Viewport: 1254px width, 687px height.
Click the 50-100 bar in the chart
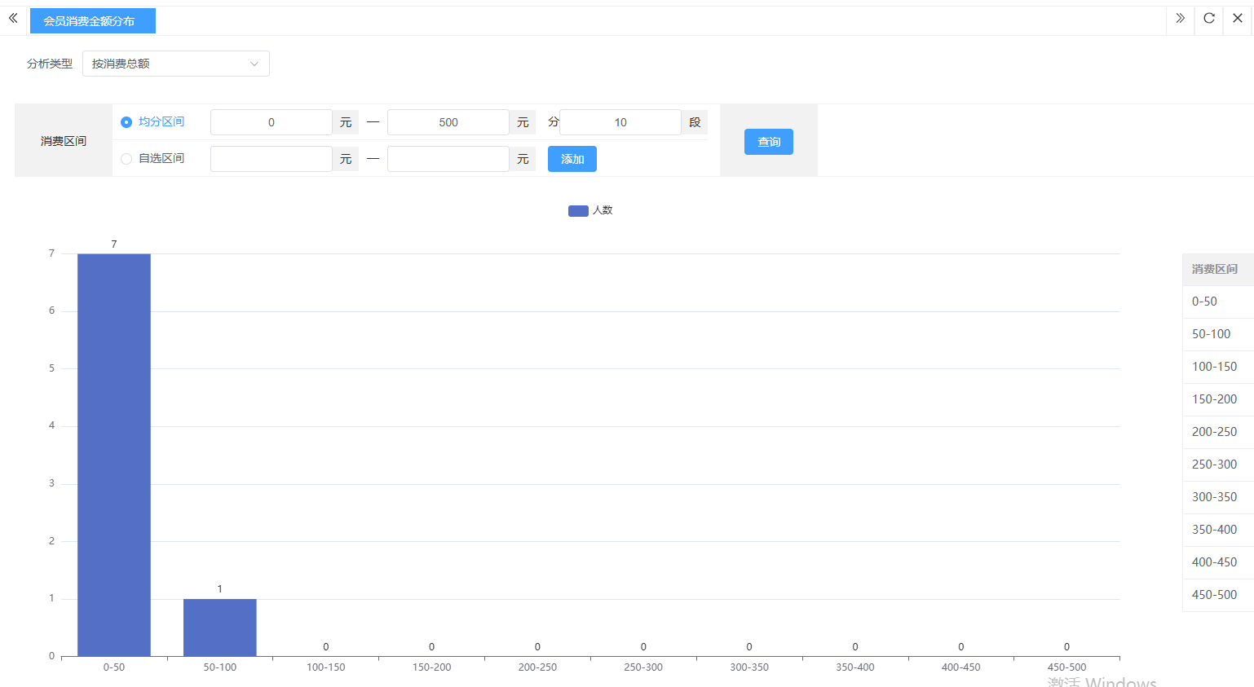(219, 628)
